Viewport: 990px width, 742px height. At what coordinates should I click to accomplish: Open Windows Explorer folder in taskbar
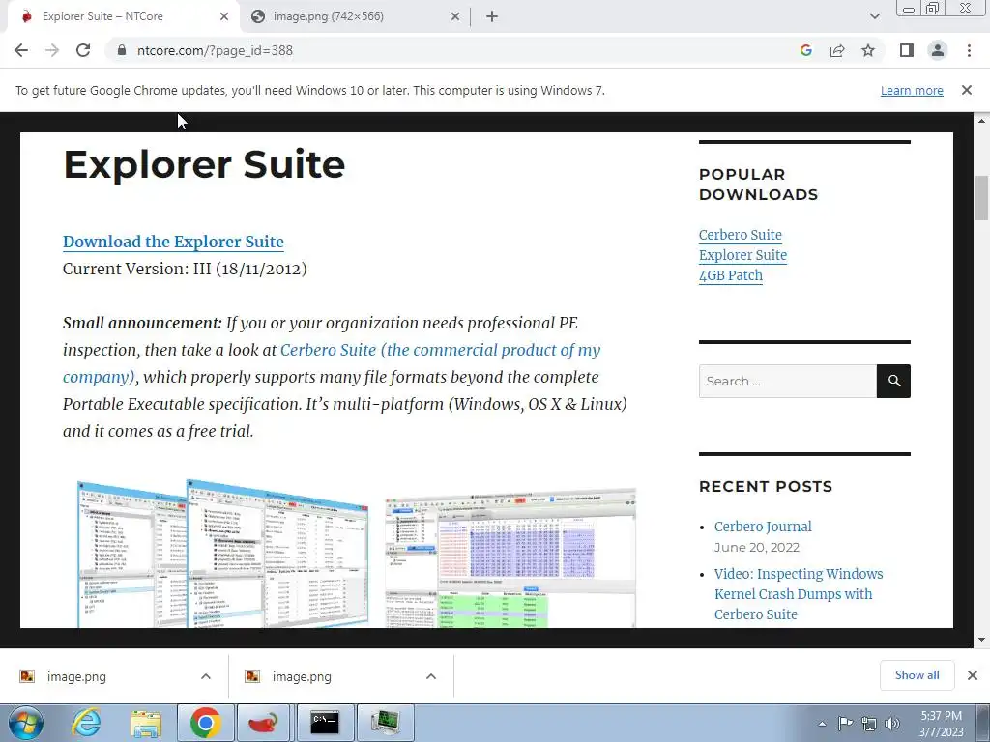pos(146,723)
